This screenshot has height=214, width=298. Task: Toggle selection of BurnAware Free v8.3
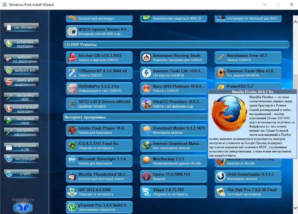(x=248, y=58)
